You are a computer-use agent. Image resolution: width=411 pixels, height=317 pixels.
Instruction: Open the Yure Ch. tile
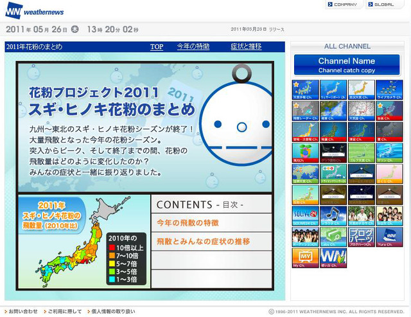coord(389,236)
